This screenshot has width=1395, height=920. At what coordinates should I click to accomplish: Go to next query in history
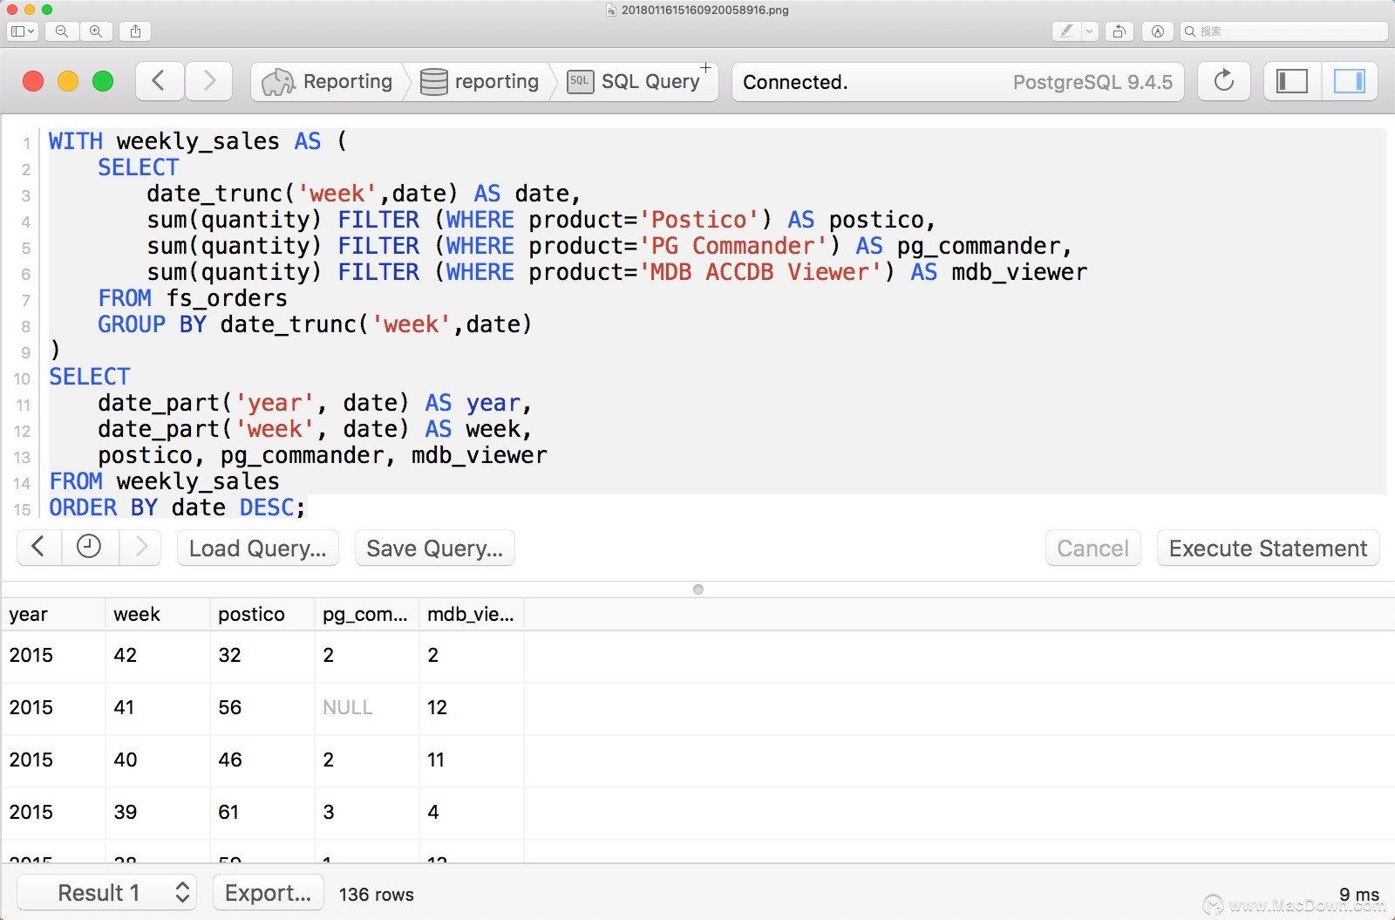[141, 547]
